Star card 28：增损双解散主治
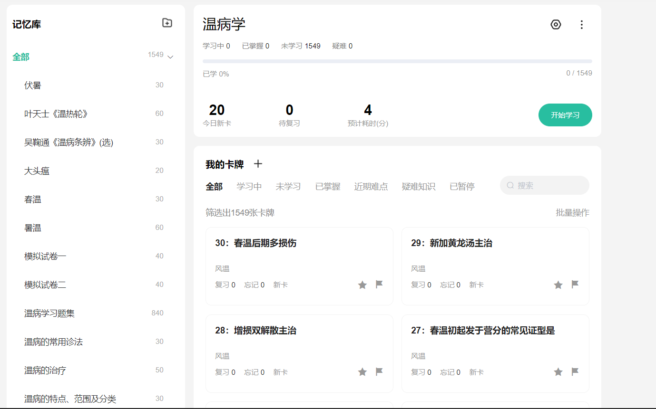 click(362, 372)
